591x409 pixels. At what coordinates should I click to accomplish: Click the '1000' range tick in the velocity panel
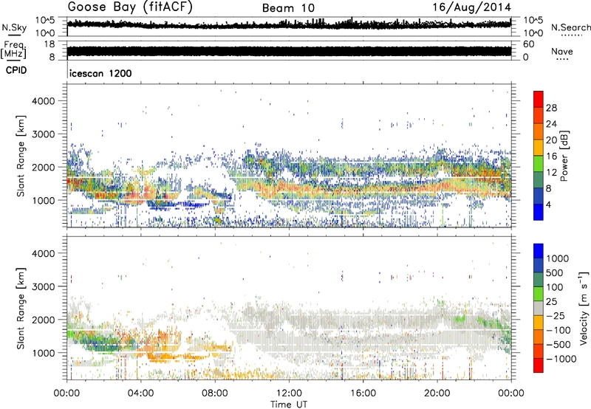44,353
